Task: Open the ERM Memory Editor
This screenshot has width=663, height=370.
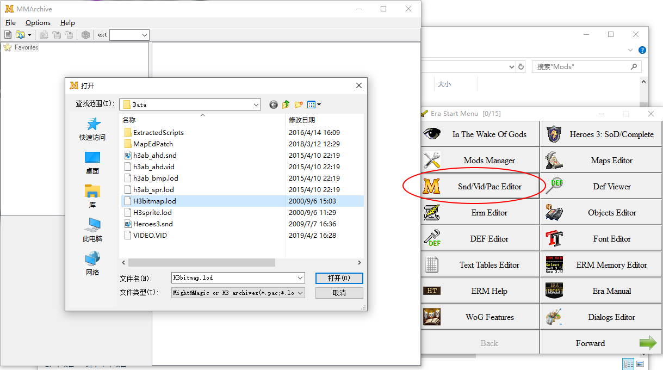Action: pos(601,265)
